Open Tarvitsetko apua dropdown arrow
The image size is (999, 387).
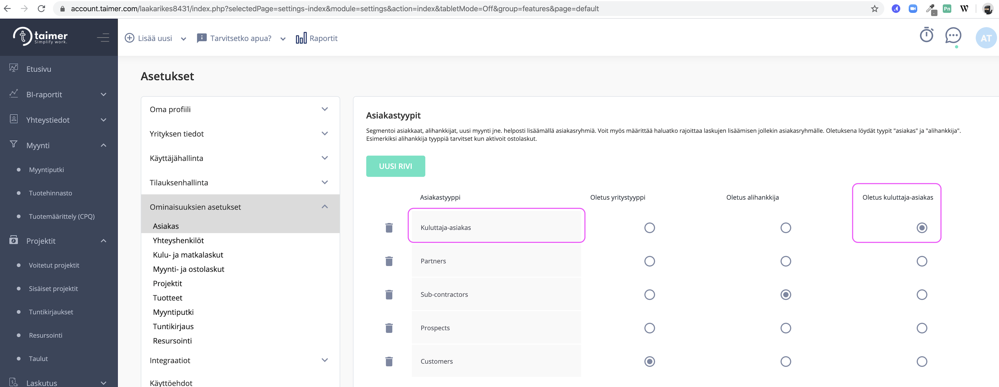coord(283,38)
